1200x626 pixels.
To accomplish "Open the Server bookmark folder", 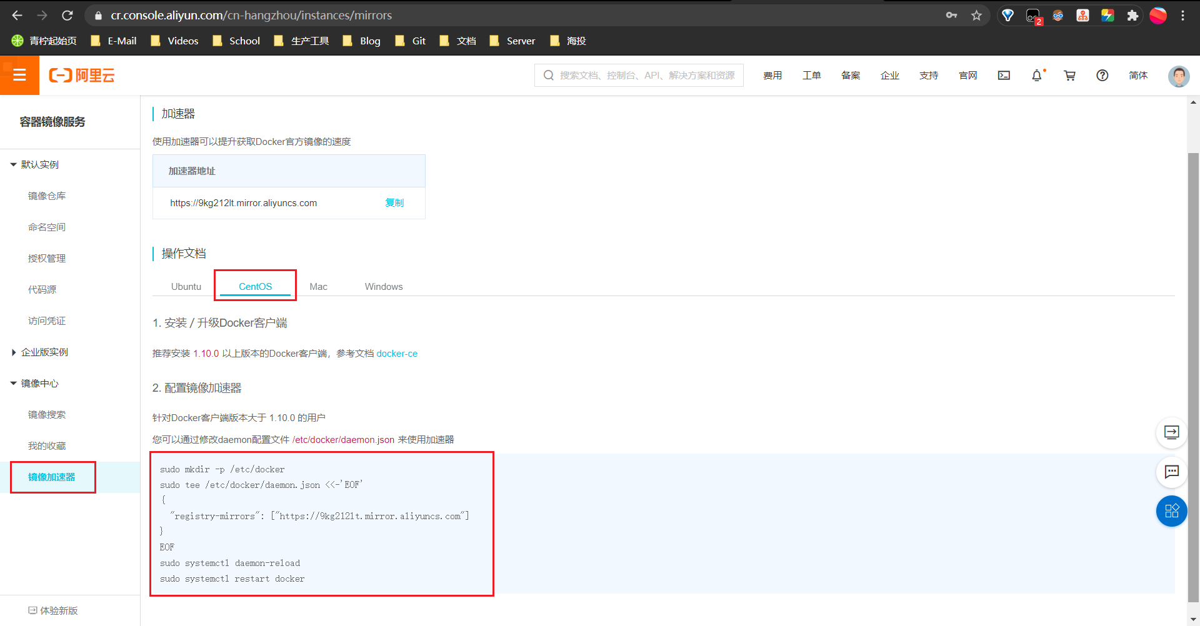I will 512,41.
